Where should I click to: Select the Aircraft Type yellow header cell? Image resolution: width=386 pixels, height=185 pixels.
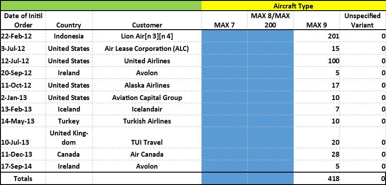click(293, 6)
